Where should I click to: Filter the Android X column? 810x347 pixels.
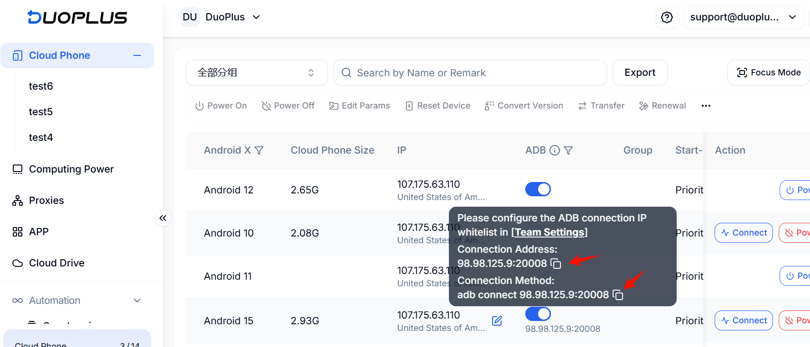click(x=259, y=150)
